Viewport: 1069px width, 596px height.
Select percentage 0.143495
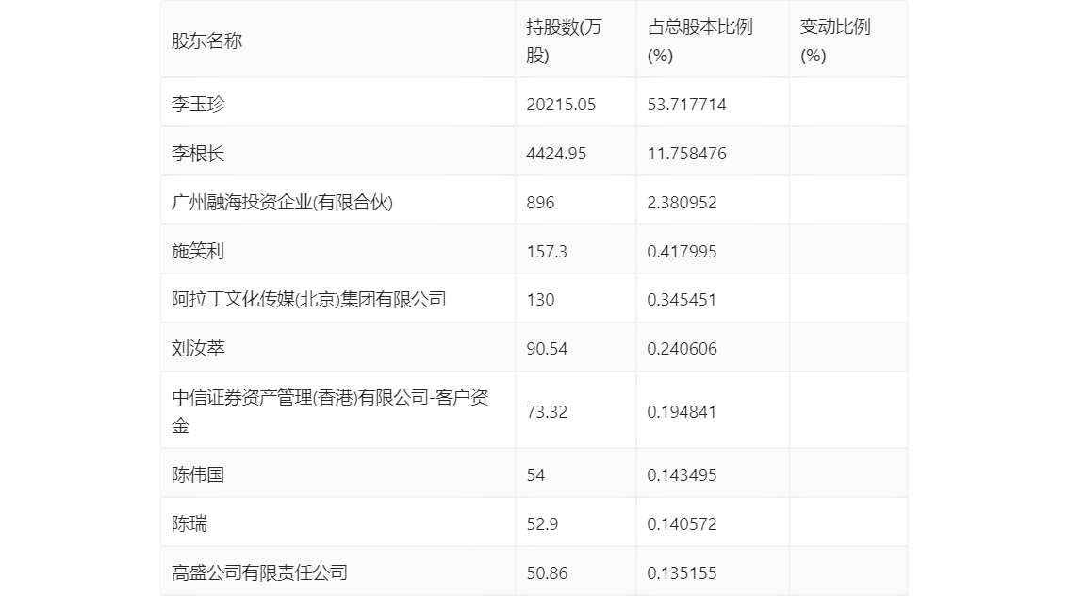pos(682,474)
